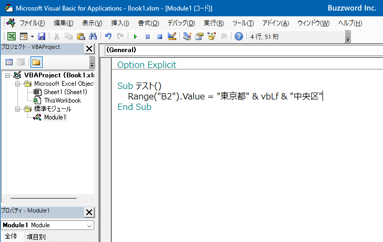Open standard toolbar options overflow arrow
The height and width of the screenshot is (242, 383).
[x=348, y=37]
